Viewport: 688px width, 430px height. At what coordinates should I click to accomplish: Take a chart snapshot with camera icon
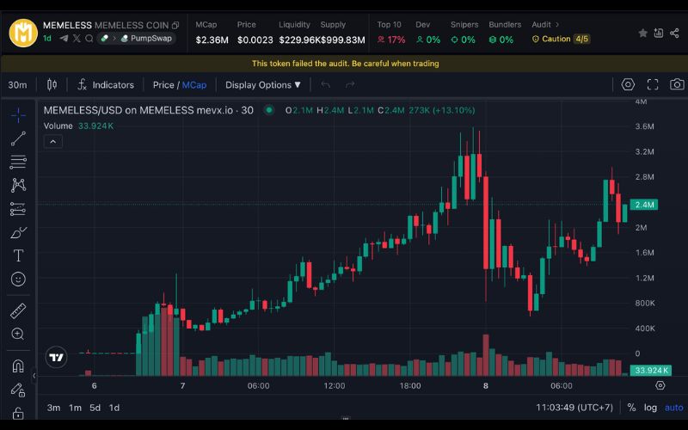677,84
